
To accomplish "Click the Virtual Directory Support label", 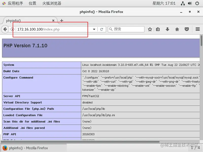I will pos(23,102).
